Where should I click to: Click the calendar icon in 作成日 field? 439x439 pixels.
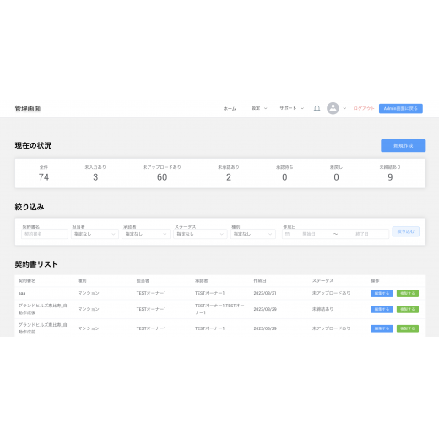point(287,234)
